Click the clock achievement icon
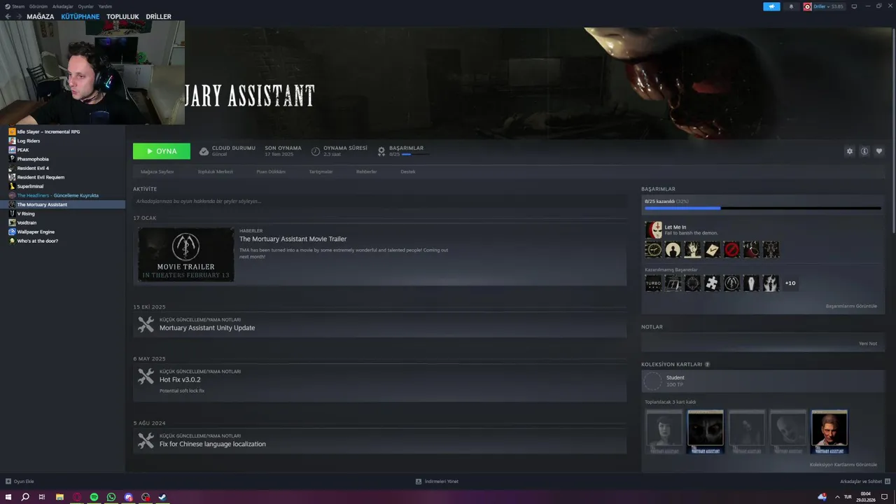 (x=653, y=249)
